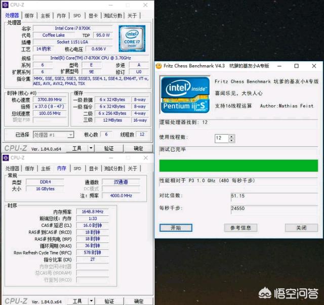Click 确定 button in lower CPU-Z window
This screenshot has width=324, height=305.
pos(138,301)
